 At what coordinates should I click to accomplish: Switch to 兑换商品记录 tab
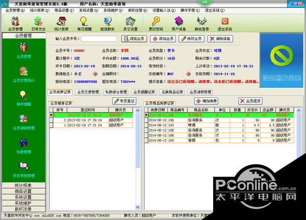[172, 92]
